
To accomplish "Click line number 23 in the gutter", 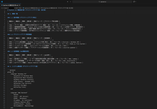I will [x=4, y=51].
